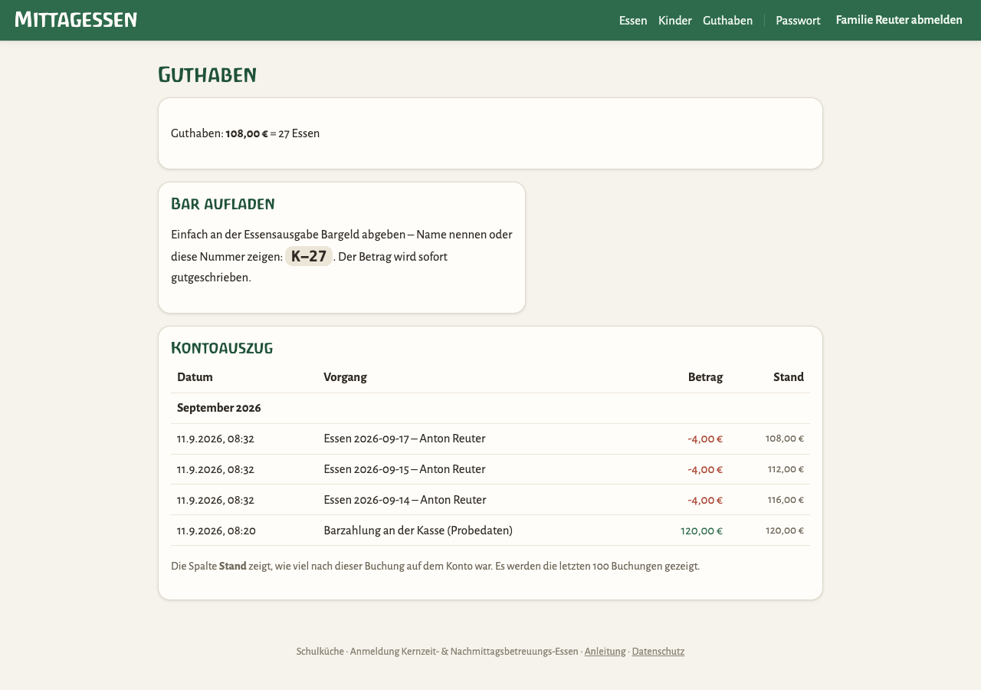Click the 116,00 € balance value
The height and width of the screenshot is (690, 981).
click(786, 500)
